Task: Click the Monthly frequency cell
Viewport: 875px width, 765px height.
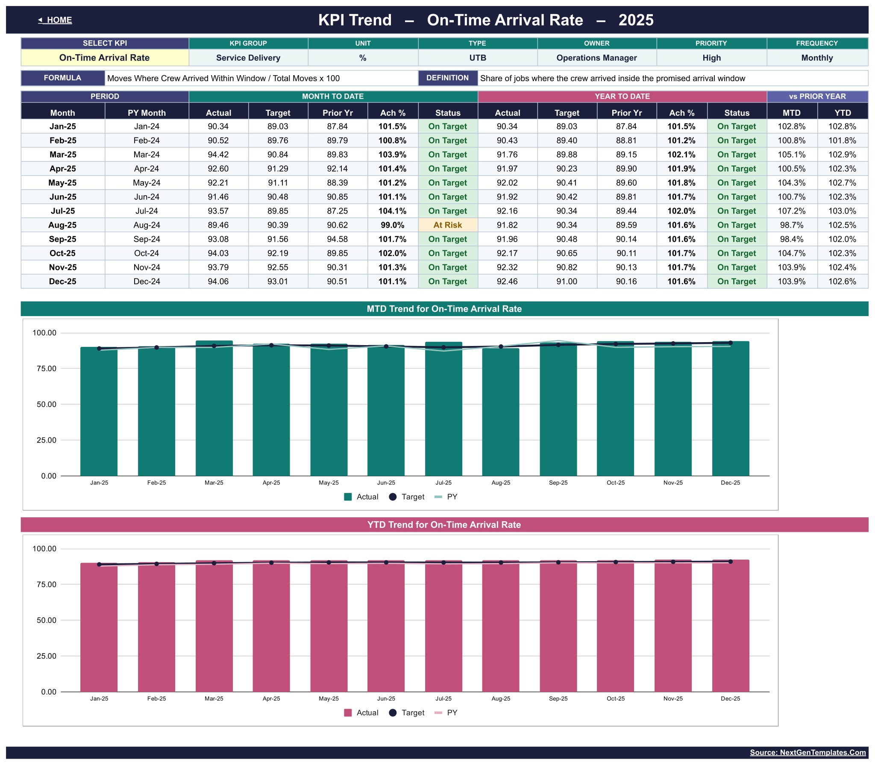Action: (x=817, y=58)
